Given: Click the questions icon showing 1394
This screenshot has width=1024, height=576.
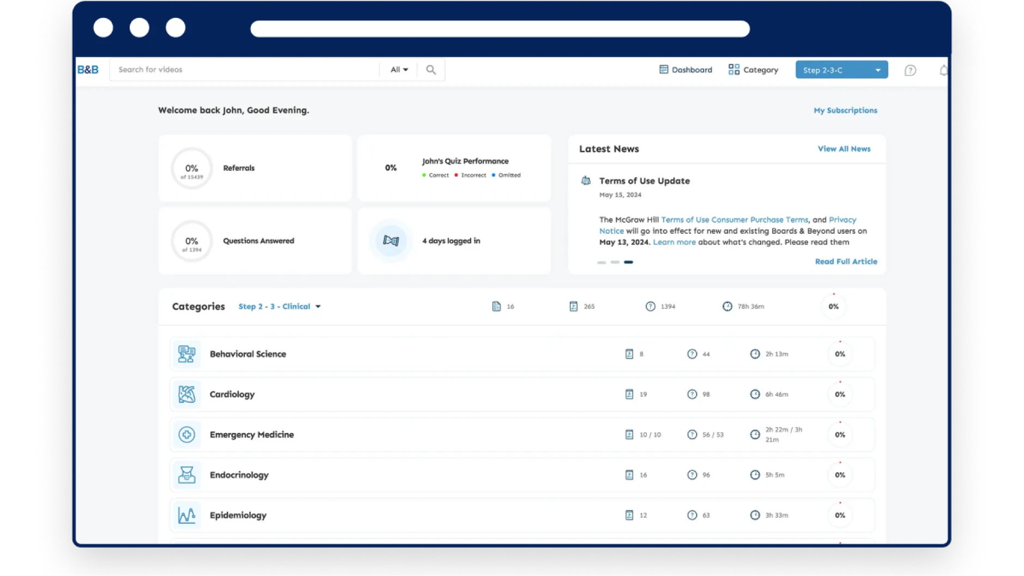Looking at the screenshot, I should coord(650,307).
